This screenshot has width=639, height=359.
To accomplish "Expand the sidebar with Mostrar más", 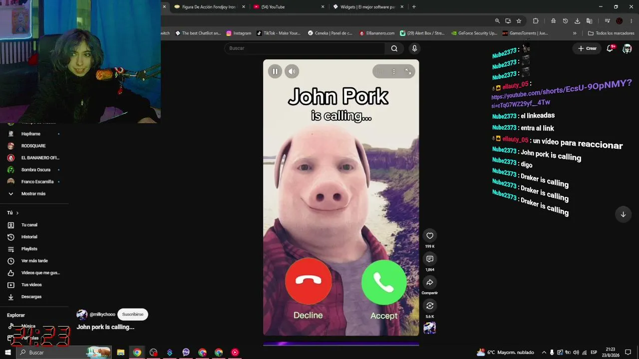I will [x=33, y=193].
